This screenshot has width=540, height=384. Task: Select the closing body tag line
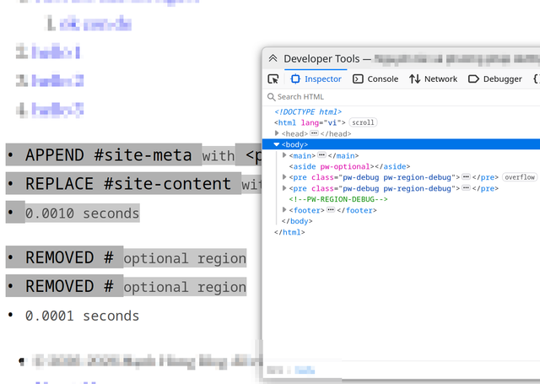click(297, 221)
